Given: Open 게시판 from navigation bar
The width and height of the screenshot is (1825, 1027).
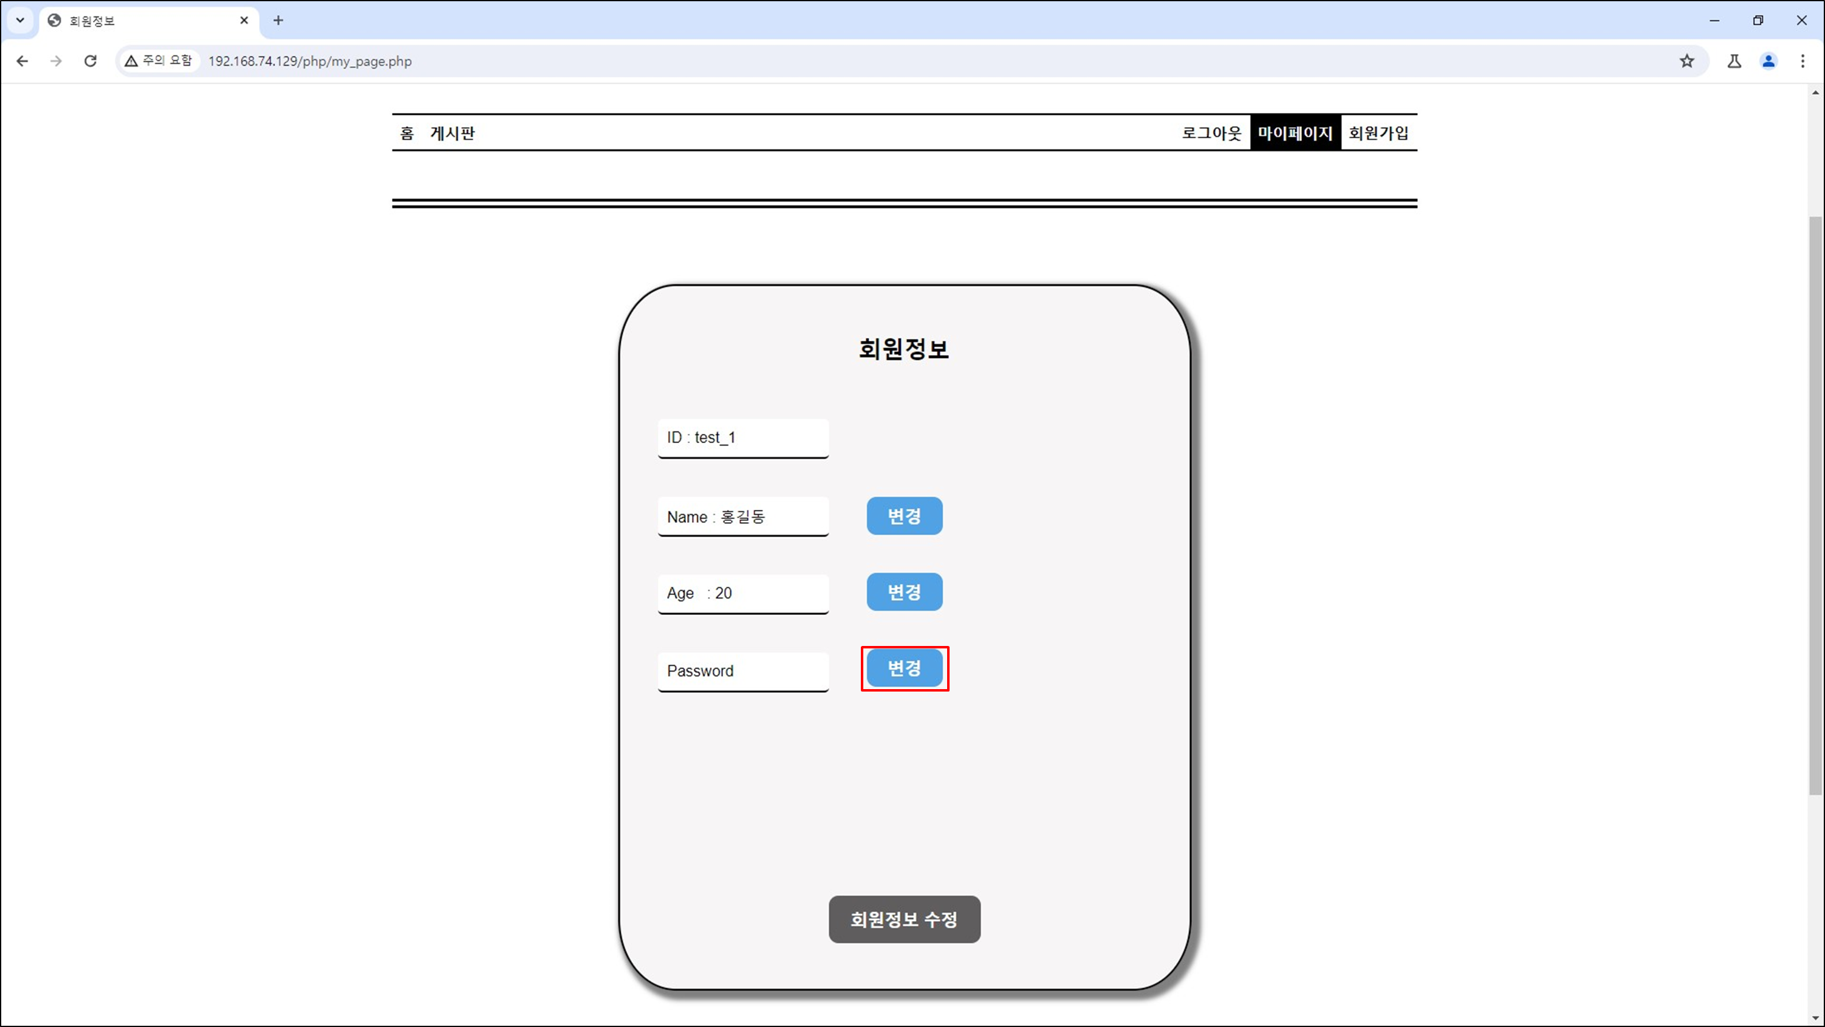Looking at the screenshot, I should (452, 133).
